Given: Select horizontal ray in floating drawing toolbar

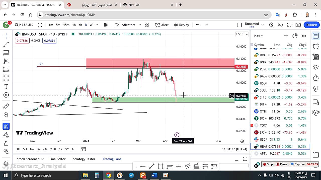Looking at the screenshot, I should coord(143,166).
